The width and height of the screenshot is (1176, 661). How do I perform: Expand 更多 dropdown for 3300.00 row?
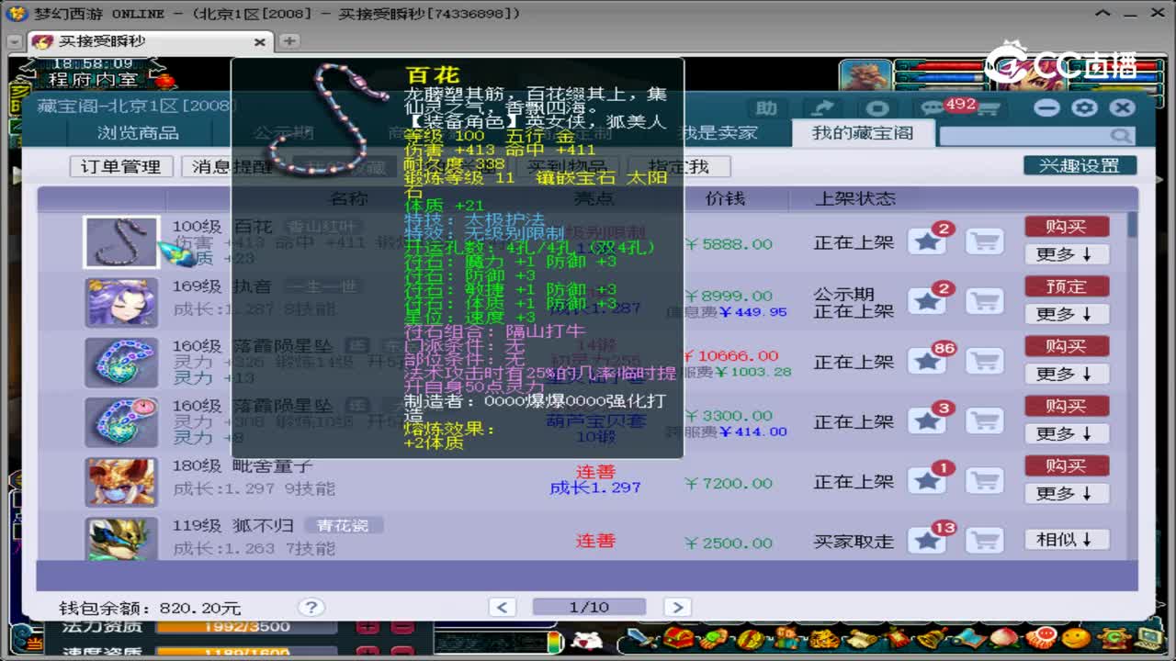(1066, 433)
